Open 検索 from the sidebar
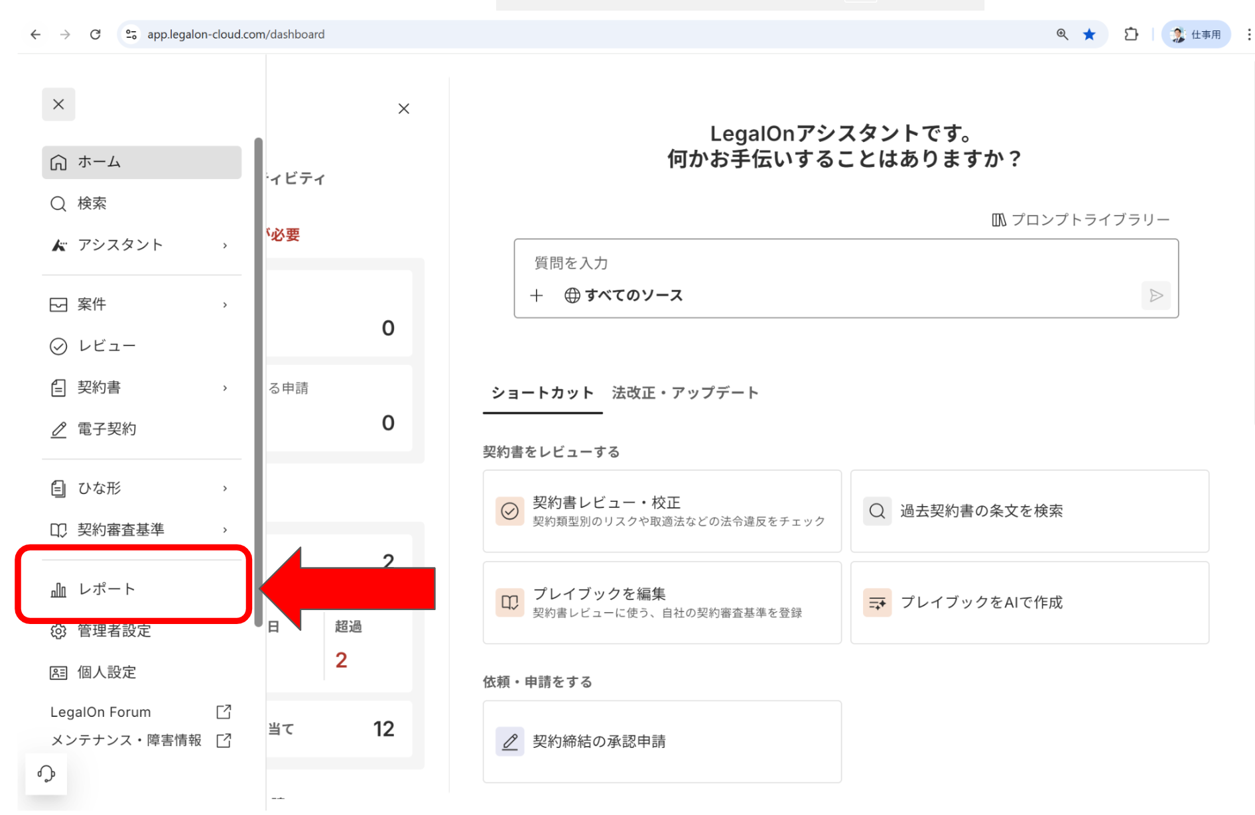 coord(92,204)
